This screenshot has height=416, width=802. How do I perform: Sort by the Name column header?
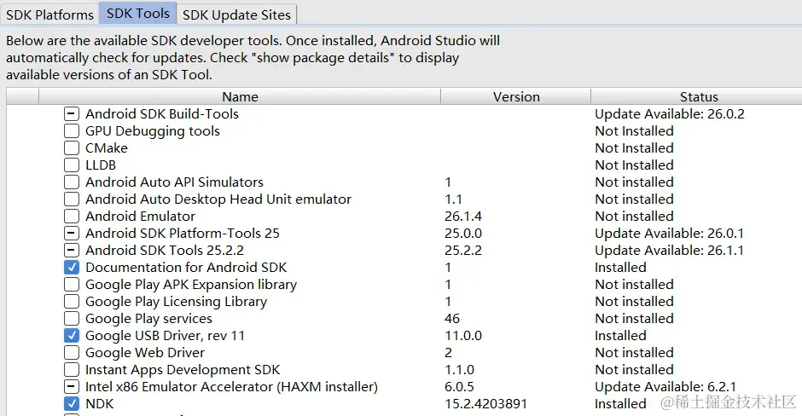coord(240,96)
